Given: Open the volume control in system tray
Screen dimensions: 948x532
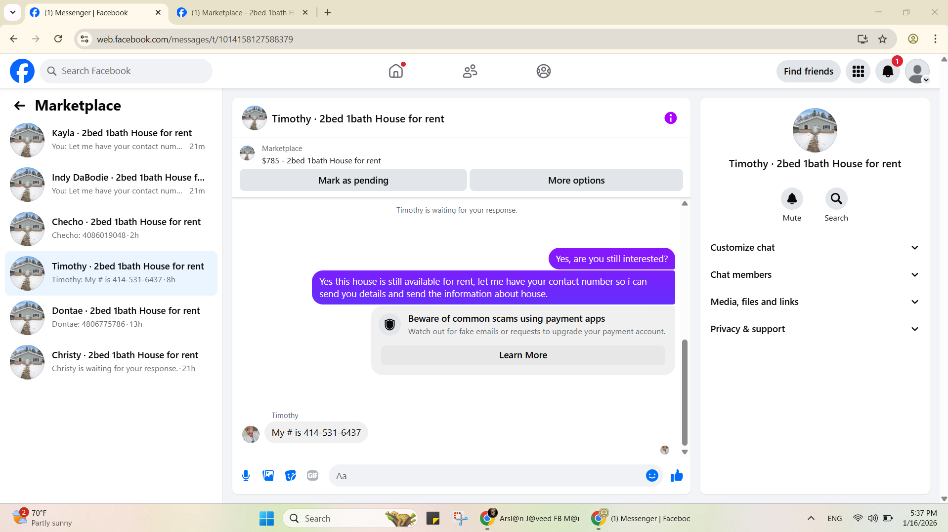Looking at the screenshot, I should click(x=872, y=518).
